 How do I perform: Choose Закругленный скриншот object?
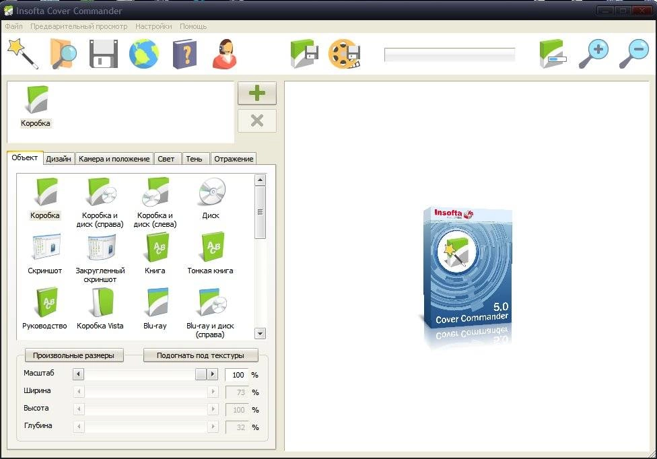point(100,258)
